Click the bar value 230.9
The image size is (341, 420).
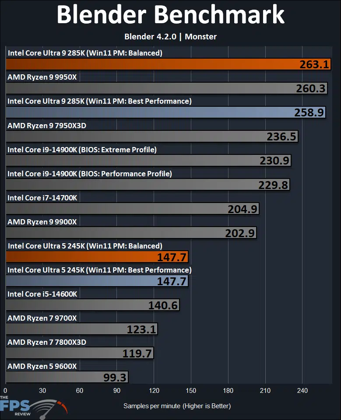274,161
